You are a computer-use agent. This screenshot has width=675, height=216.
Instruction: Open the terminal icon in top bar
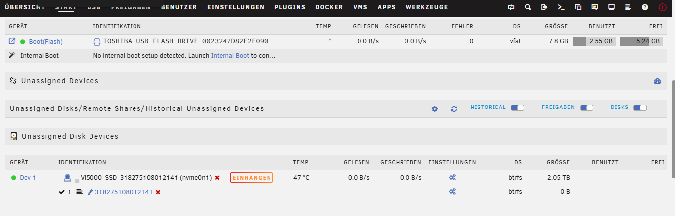tap(561, 7)
